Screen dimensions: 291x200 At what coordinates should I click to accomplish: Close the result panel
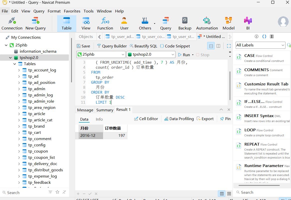tap(229, 110)
